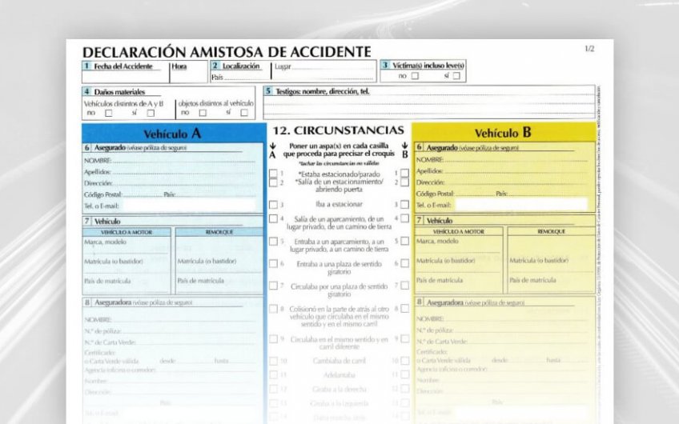The image size is (679, 424).
Task: Click the white Tel. o E-mail box in Vehículo A
Action: (x=189, y=205)
